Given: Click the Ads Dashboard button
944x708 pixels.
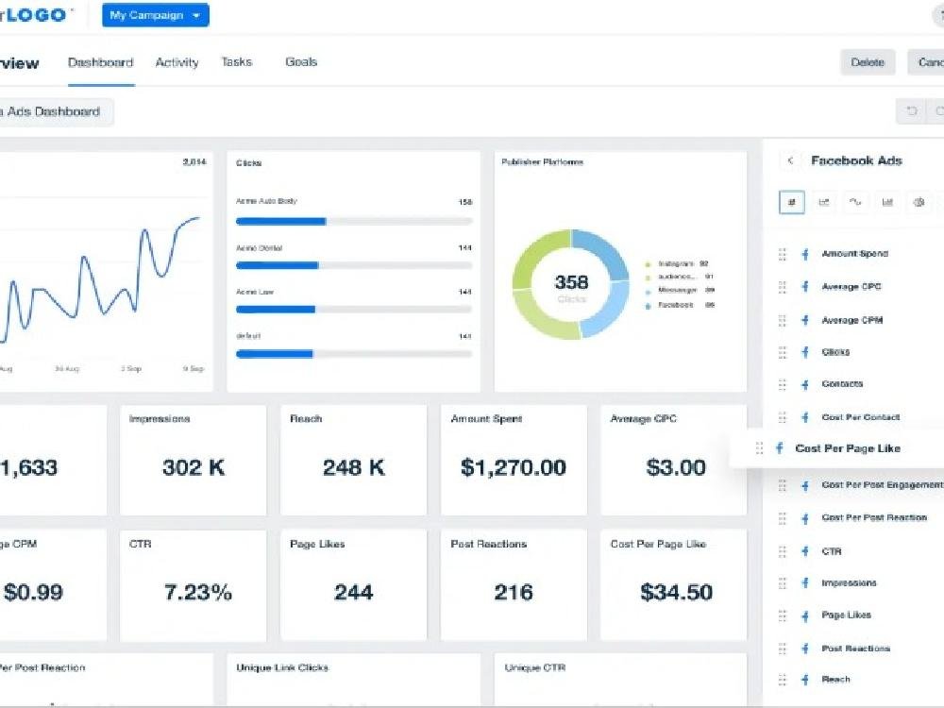Looking at the screenshot, I should point(52,111).
